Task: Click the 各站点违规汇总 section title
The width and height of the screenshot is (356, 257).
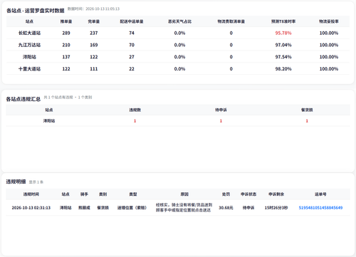Action: [23, 99]
